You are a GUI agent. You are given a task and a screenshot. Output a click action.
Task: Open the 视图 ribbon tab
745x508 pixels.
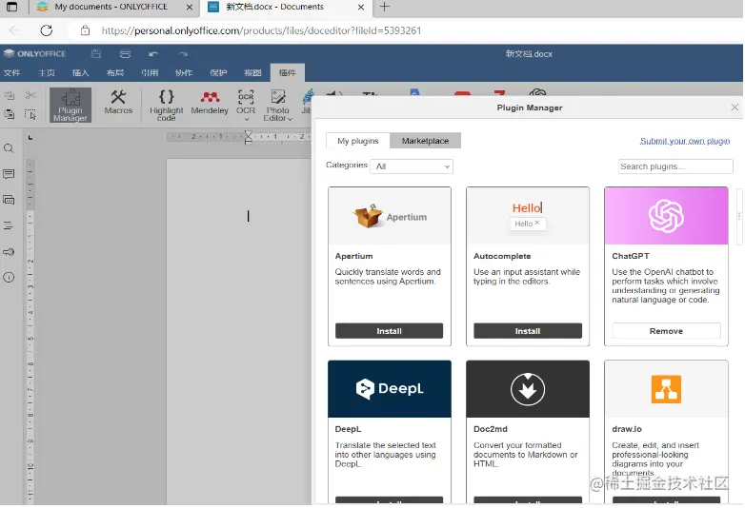click(252, 72)
